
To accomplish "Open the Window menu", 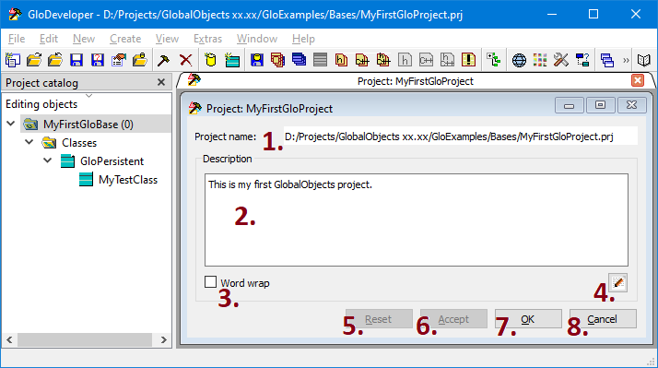I will (x=257, y=39).
